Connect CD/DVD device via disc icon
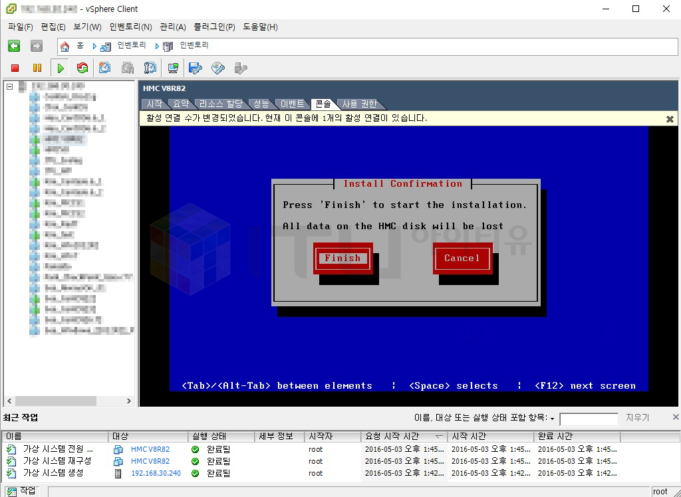Screen dimensions: 681x497 217,68
